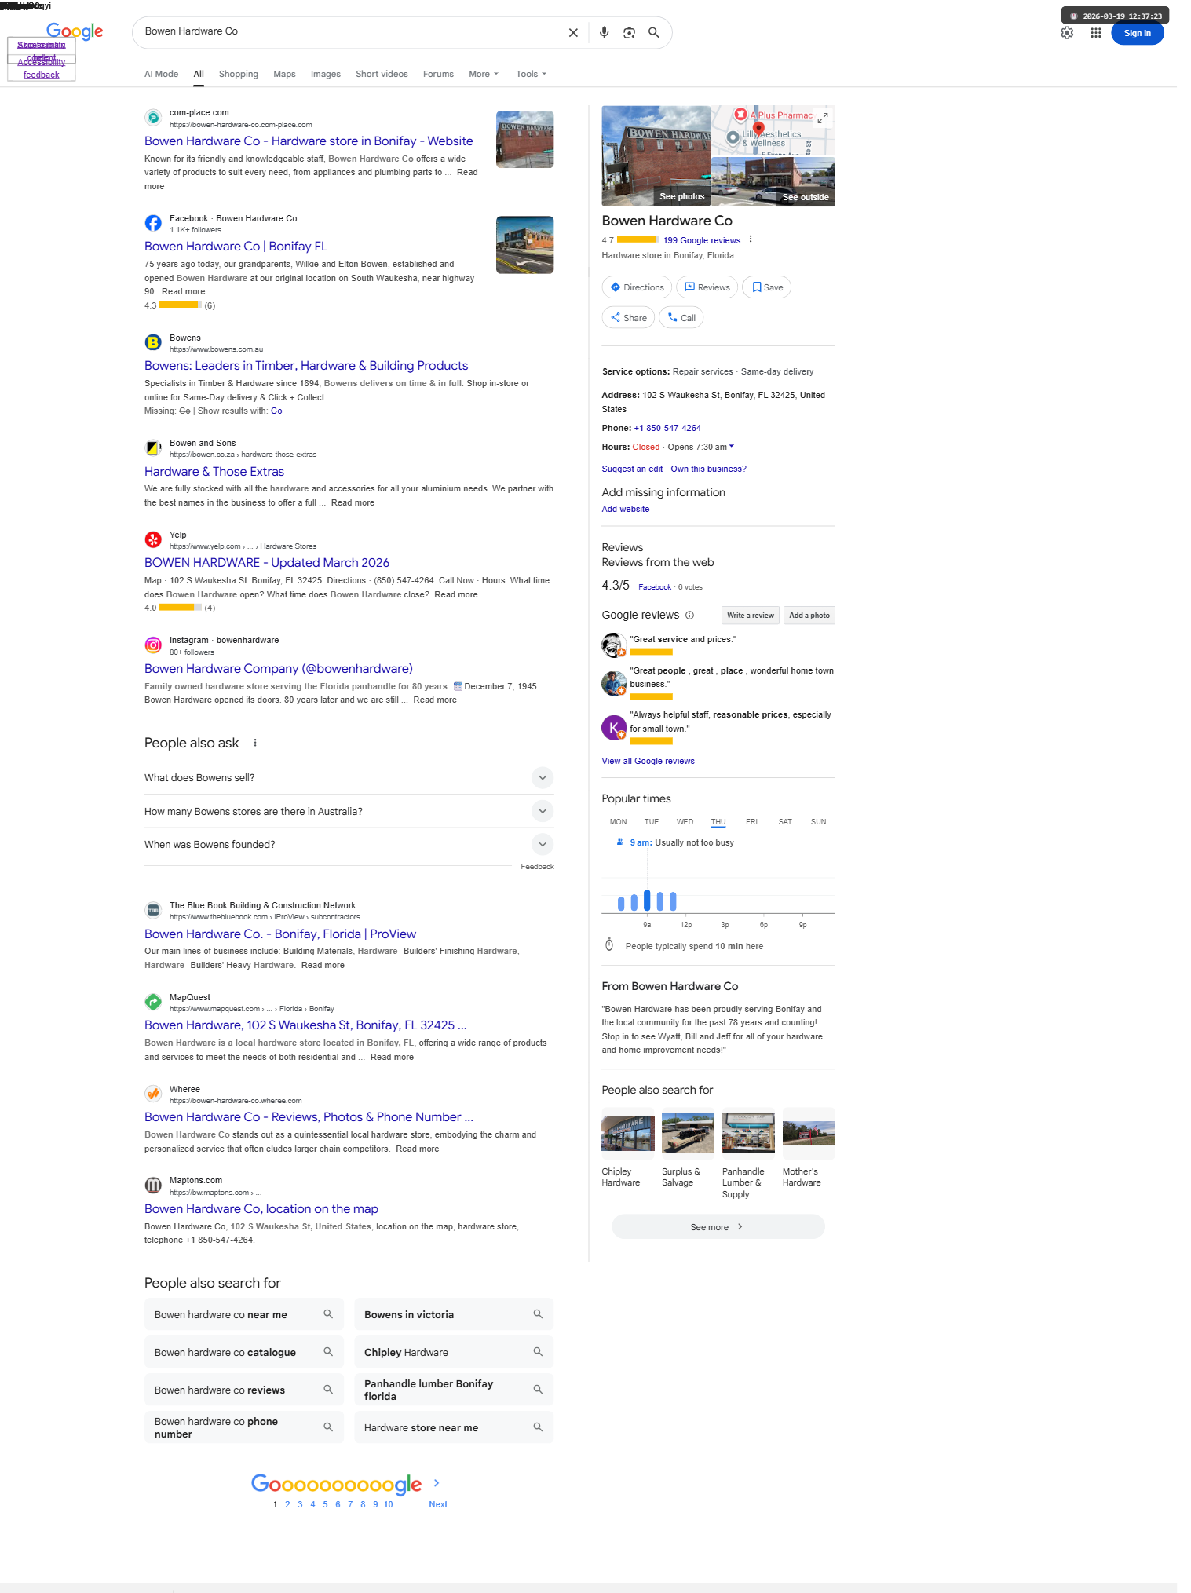Click the Directions button
1191x1593 pixels.
tap(638, 287)
